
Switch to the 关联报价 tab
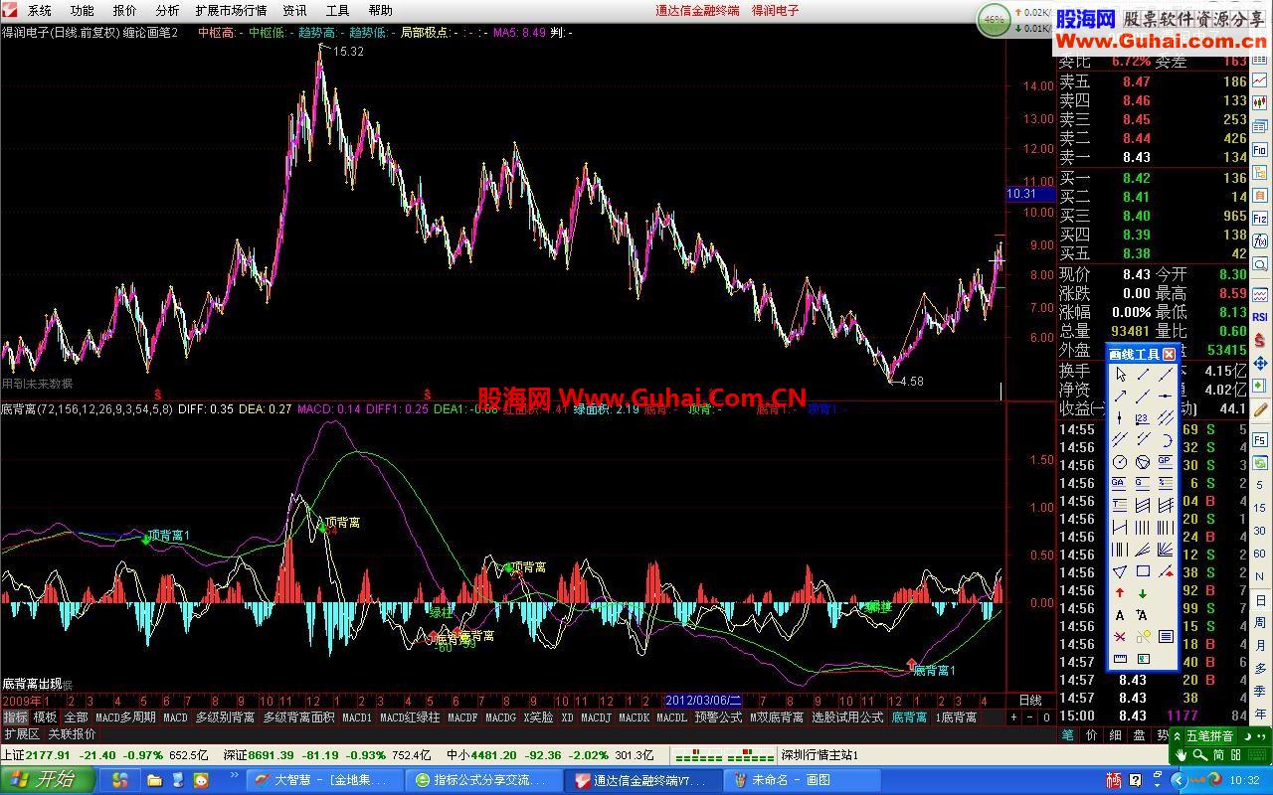click(x=72, y=734)
